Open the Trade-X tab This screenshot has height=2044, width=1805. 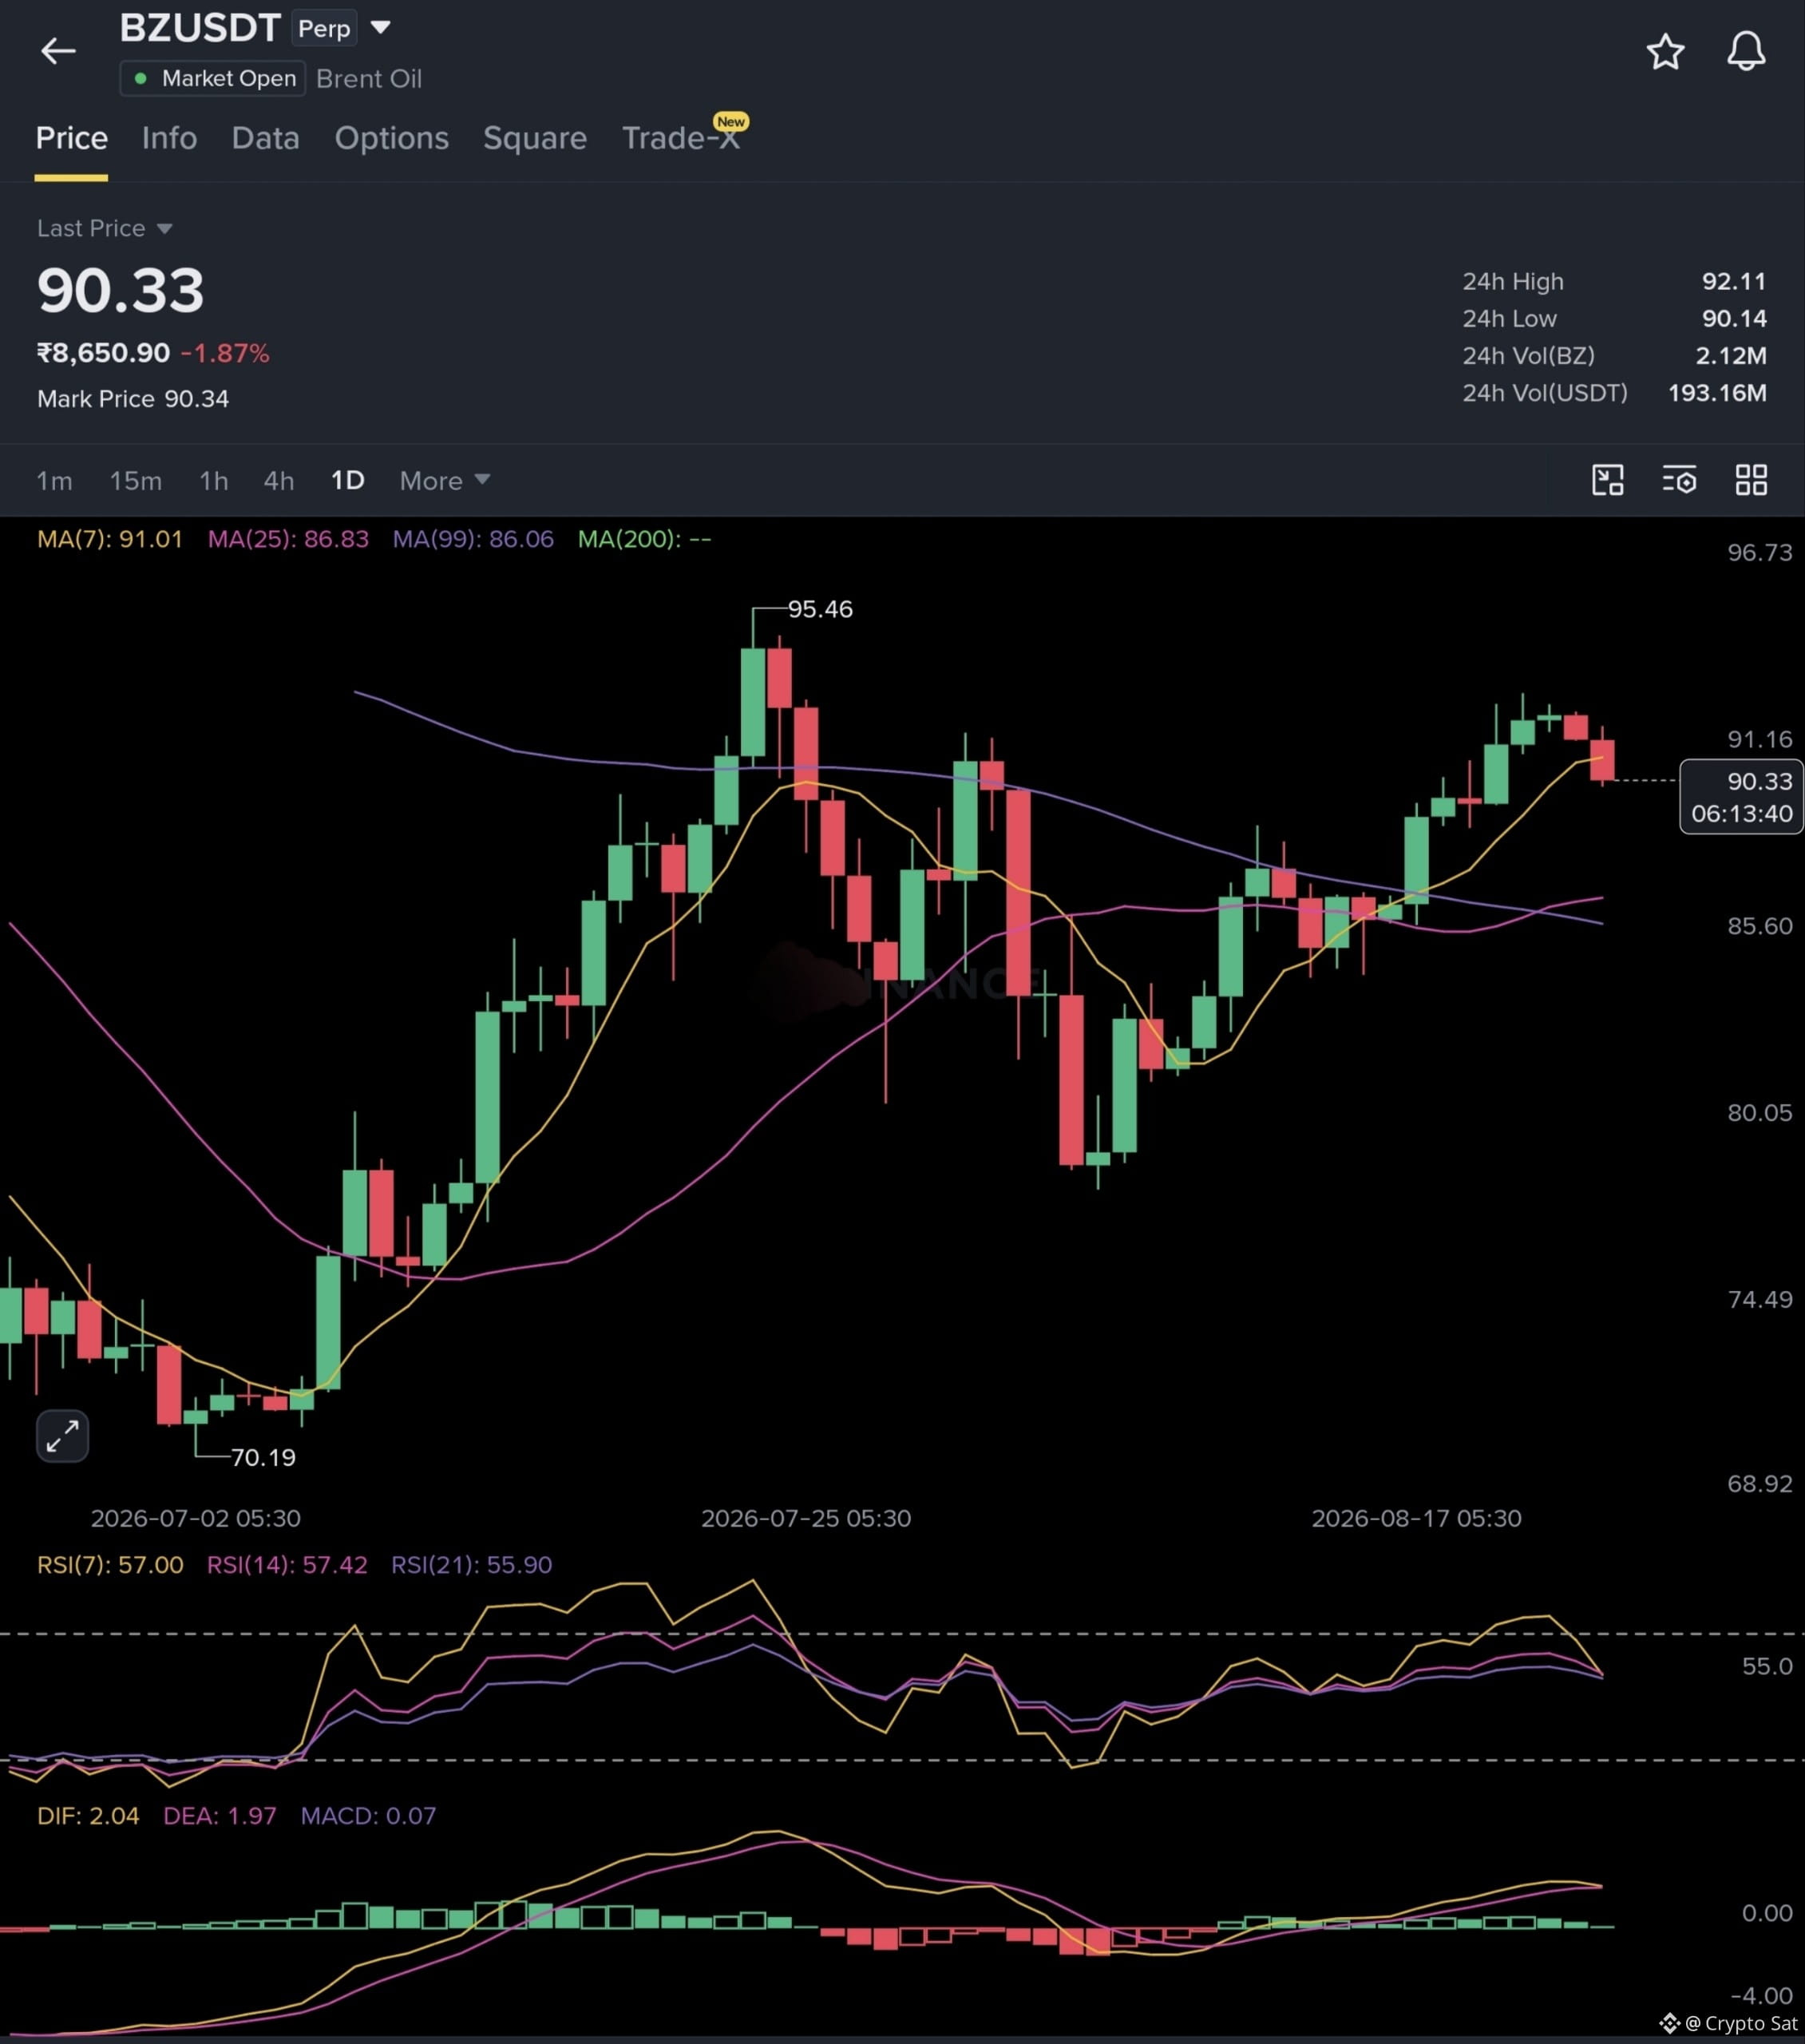681,137
